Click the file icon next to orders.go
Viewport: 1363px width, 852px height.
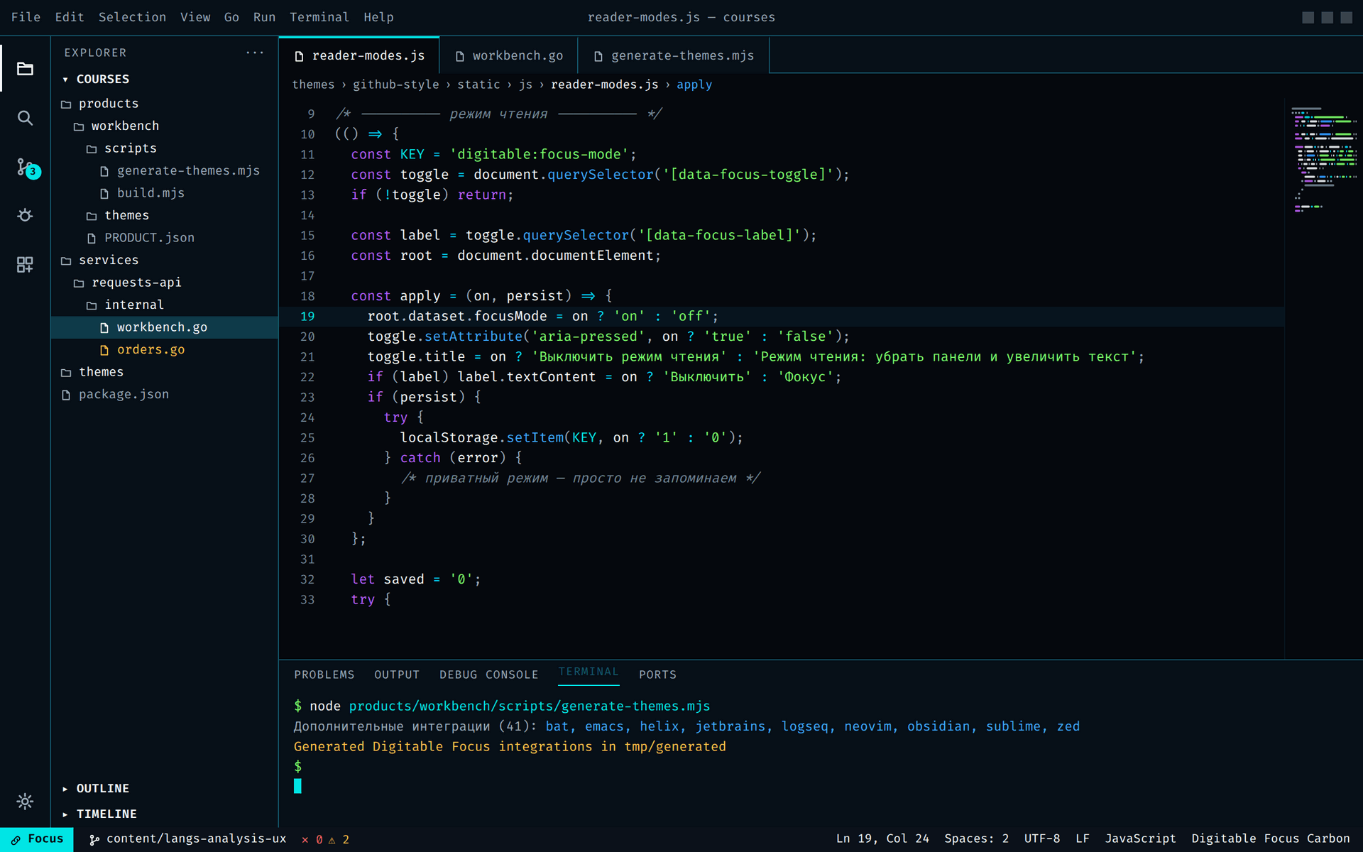(x=104, y=350)
